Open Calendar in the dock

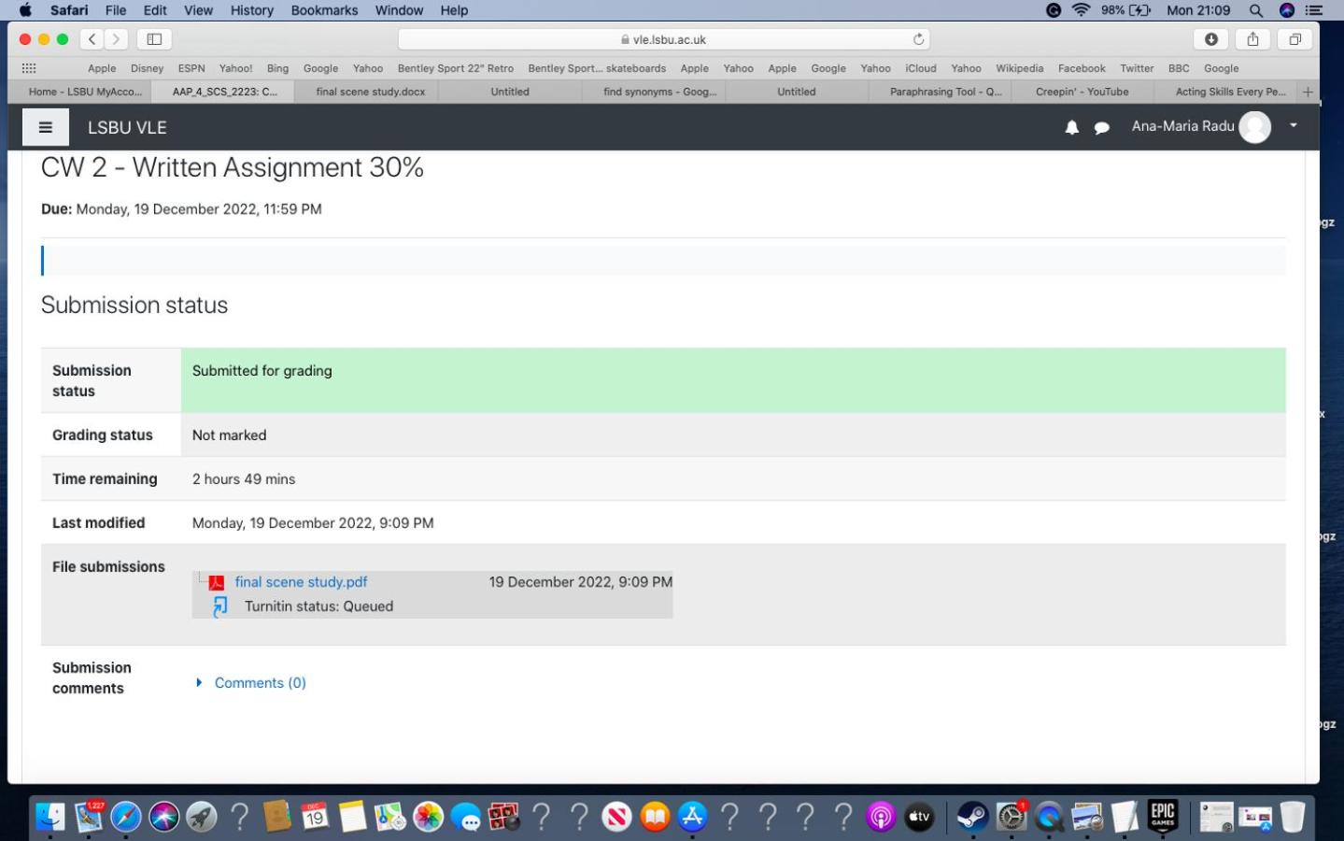coord(315,817)
